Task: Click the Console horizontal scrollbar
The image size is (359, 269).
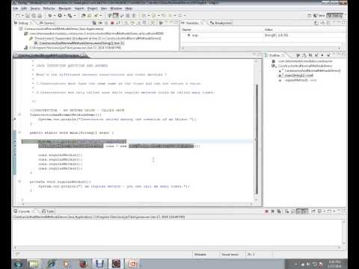Action: [x=177, y=248]
